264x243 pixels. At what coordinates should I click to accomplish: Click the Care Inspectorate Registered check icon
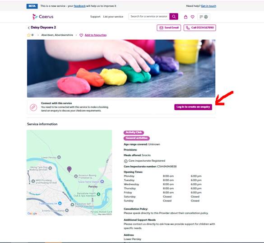pos(126,161)
